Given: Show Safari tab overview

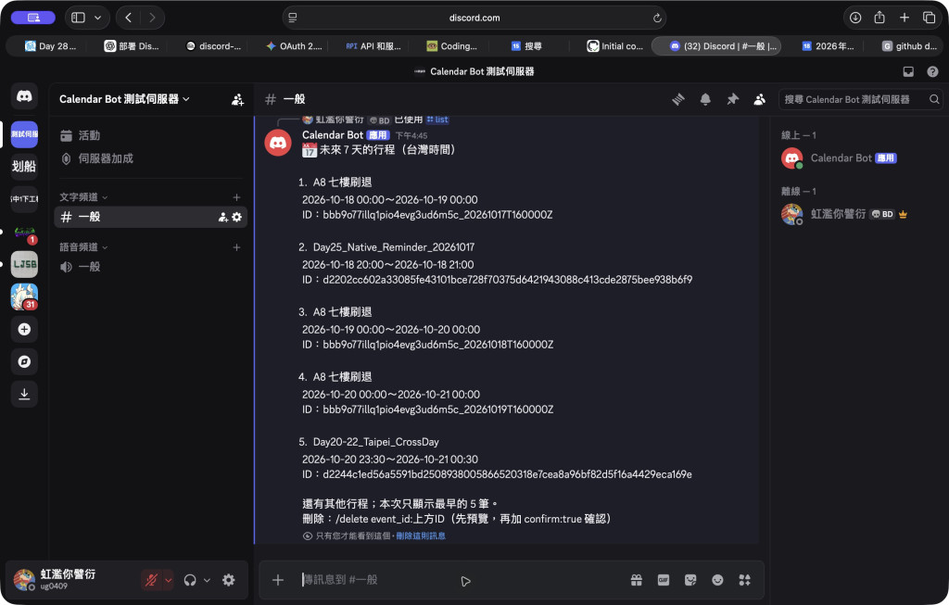Looking at the screenshot, I should (x=929, y=18).
